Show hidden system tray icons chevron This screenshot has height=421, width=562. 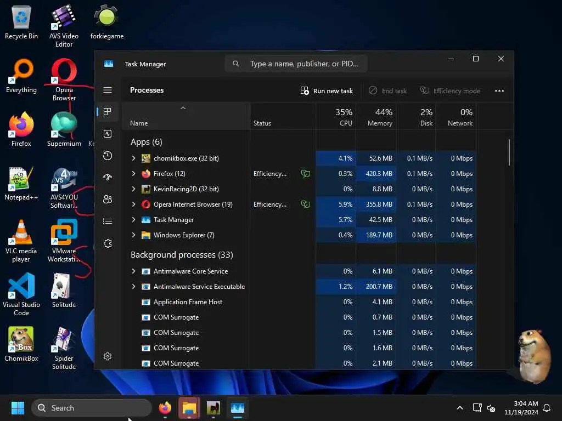tap(460, 408)
